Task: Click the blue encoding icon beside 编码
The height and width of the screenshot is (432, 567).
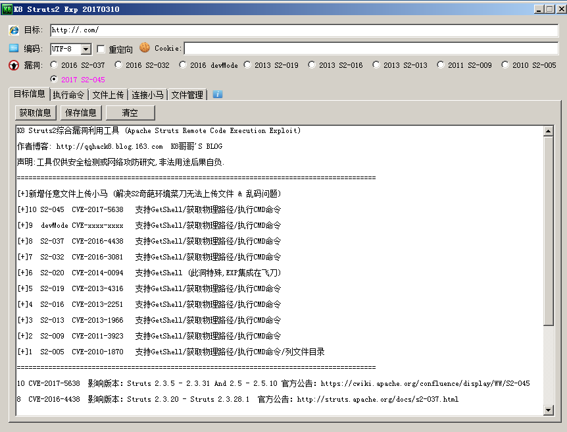Action: coord(14,48)
